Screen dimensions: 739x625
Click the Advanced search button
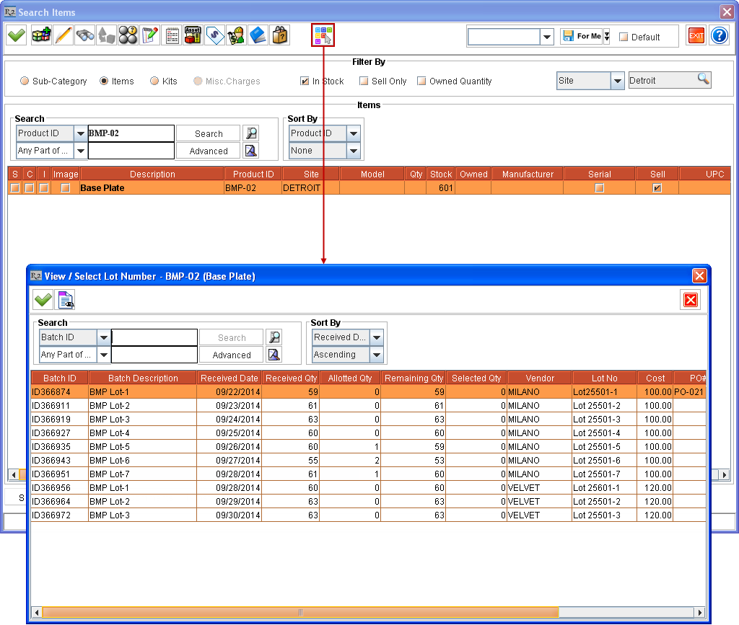point(208,151)
